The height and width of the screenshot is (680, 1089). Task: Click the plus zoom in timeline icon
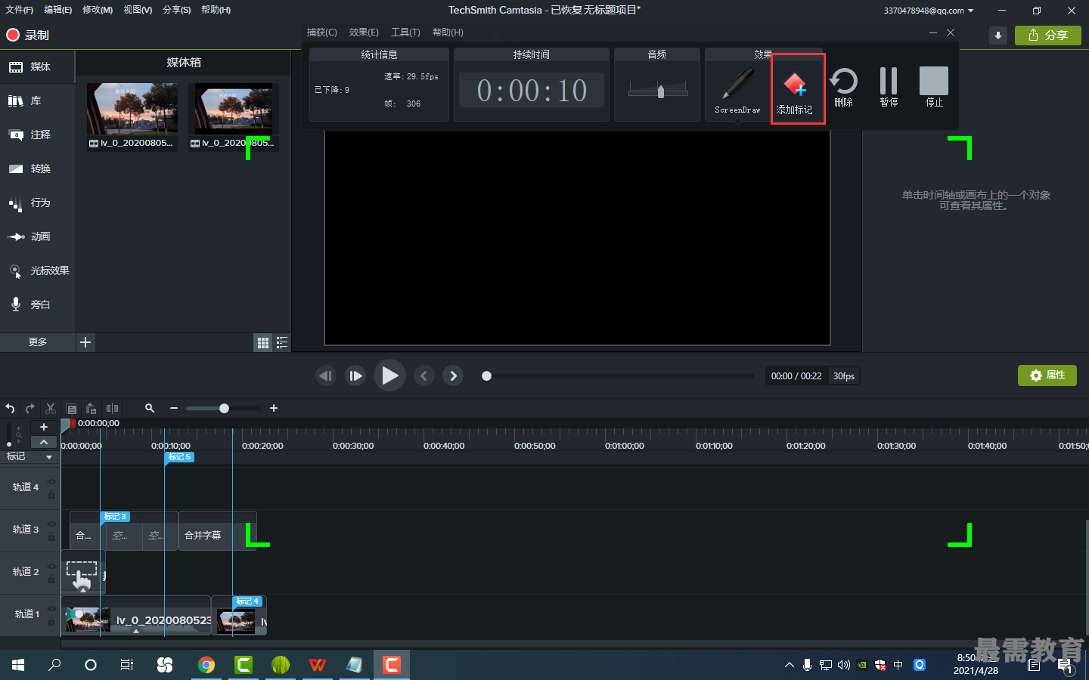[274, 408]
